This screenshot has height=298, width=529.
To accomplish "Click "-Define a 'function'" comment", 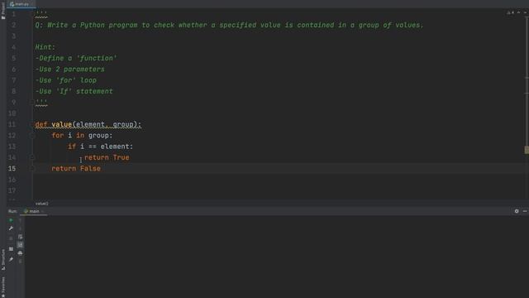I will coord(76,59).
